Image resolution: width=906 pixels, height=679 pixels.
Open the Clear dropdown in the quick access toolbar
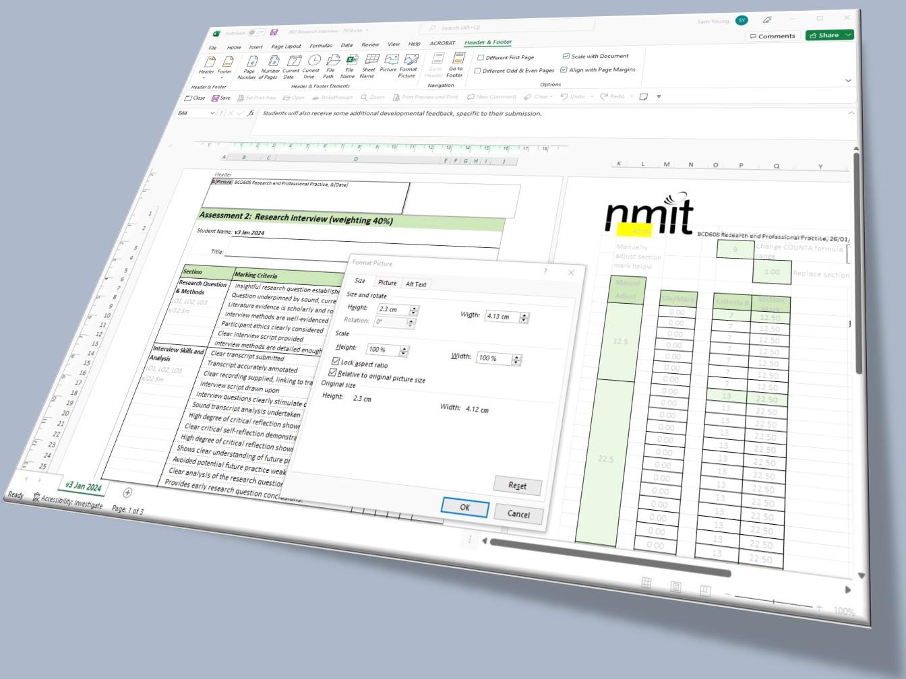(x=551, y=96)
